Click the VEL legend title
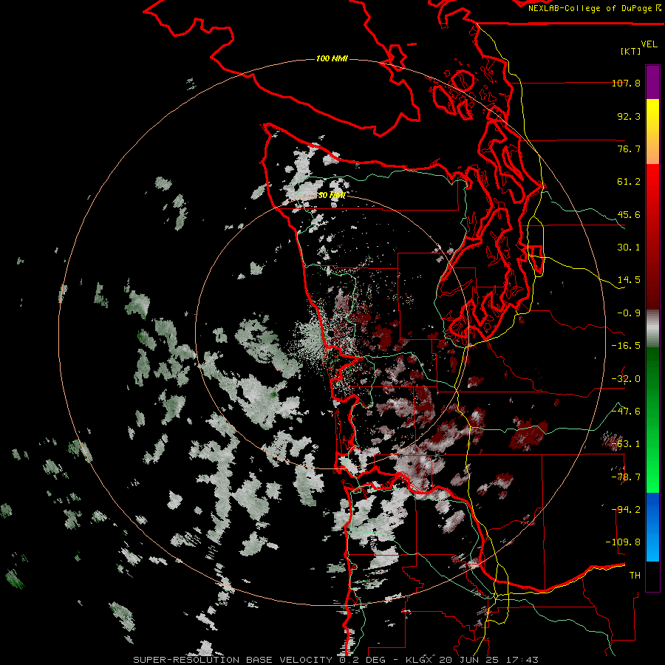665x665 pixels. coord(649,44)
